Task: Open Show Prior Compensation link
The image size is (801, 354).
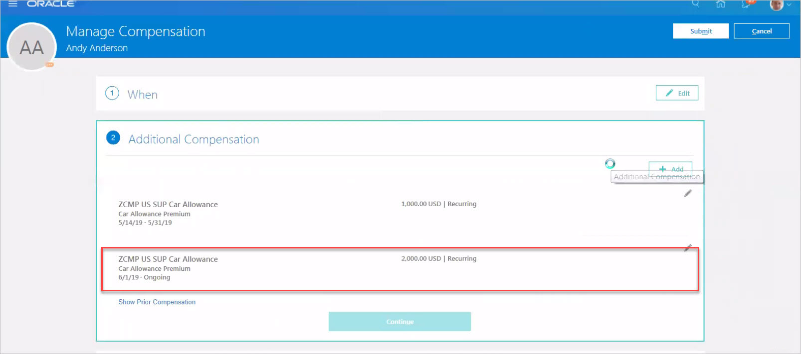Action: tap(157, 302)
